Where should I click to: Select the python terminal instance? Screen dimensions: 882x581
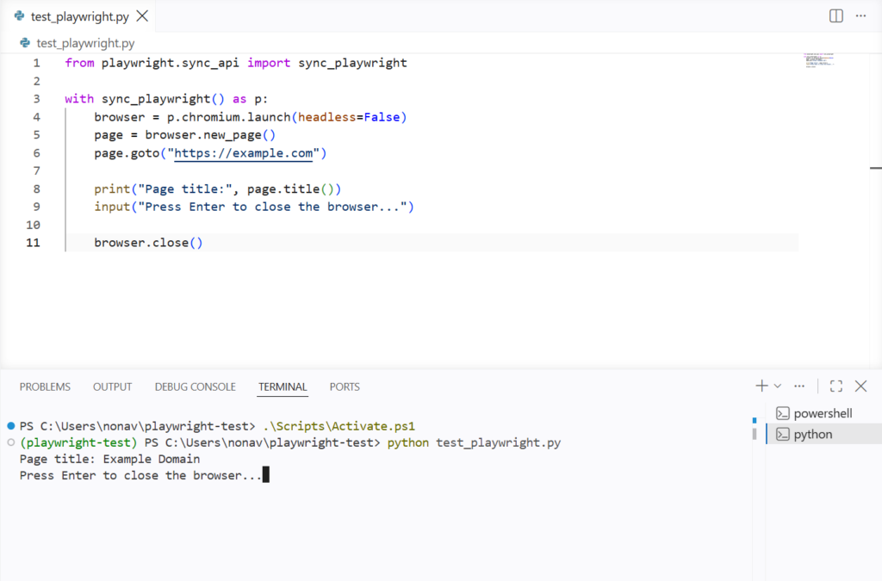tap(824, 435)
